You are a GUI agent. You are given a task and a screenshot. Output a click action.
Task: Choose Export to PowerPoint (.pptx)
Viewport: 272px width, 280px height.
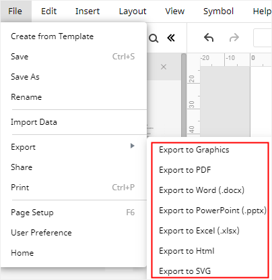tap(213, 211)
